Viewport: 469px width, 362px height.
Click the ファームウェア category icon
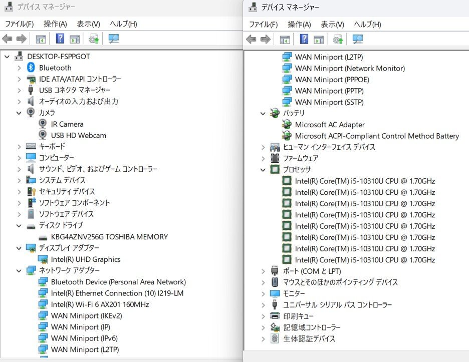275,158
